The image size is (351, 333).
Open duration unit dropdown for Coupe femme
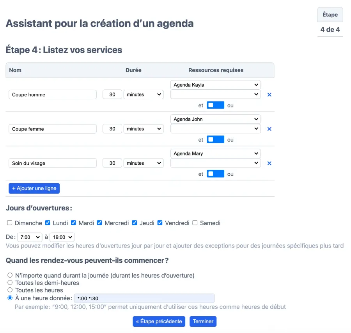(143, 129)
